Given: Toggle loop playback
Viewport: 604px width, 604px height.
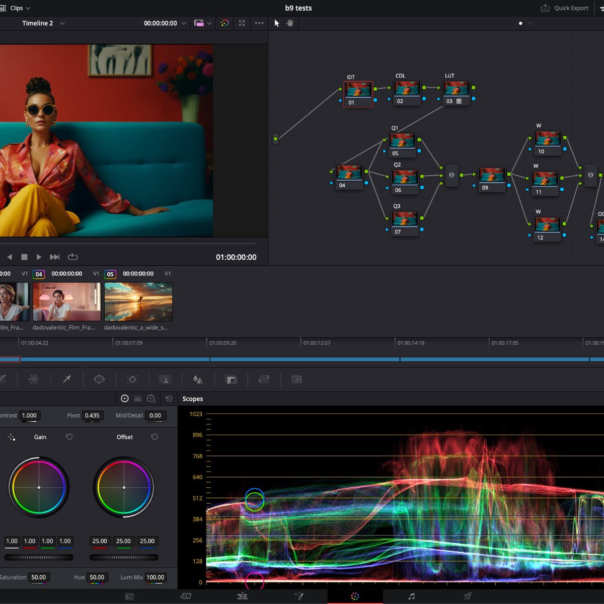Looking at the screenshot, I should [72, 257].
